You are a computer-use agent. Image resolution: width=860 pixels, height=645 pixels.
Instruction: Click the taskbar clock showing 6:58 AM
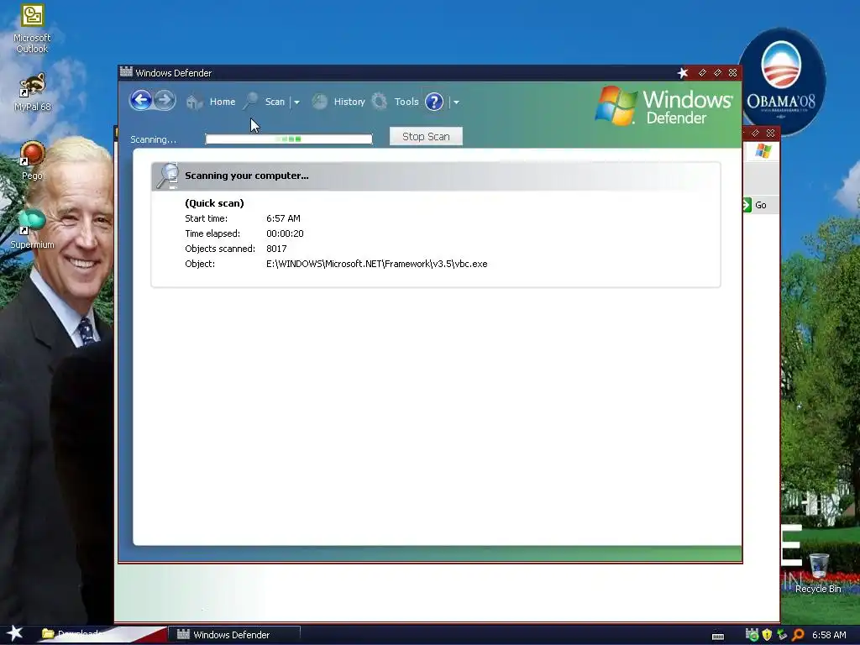[829, 635]
